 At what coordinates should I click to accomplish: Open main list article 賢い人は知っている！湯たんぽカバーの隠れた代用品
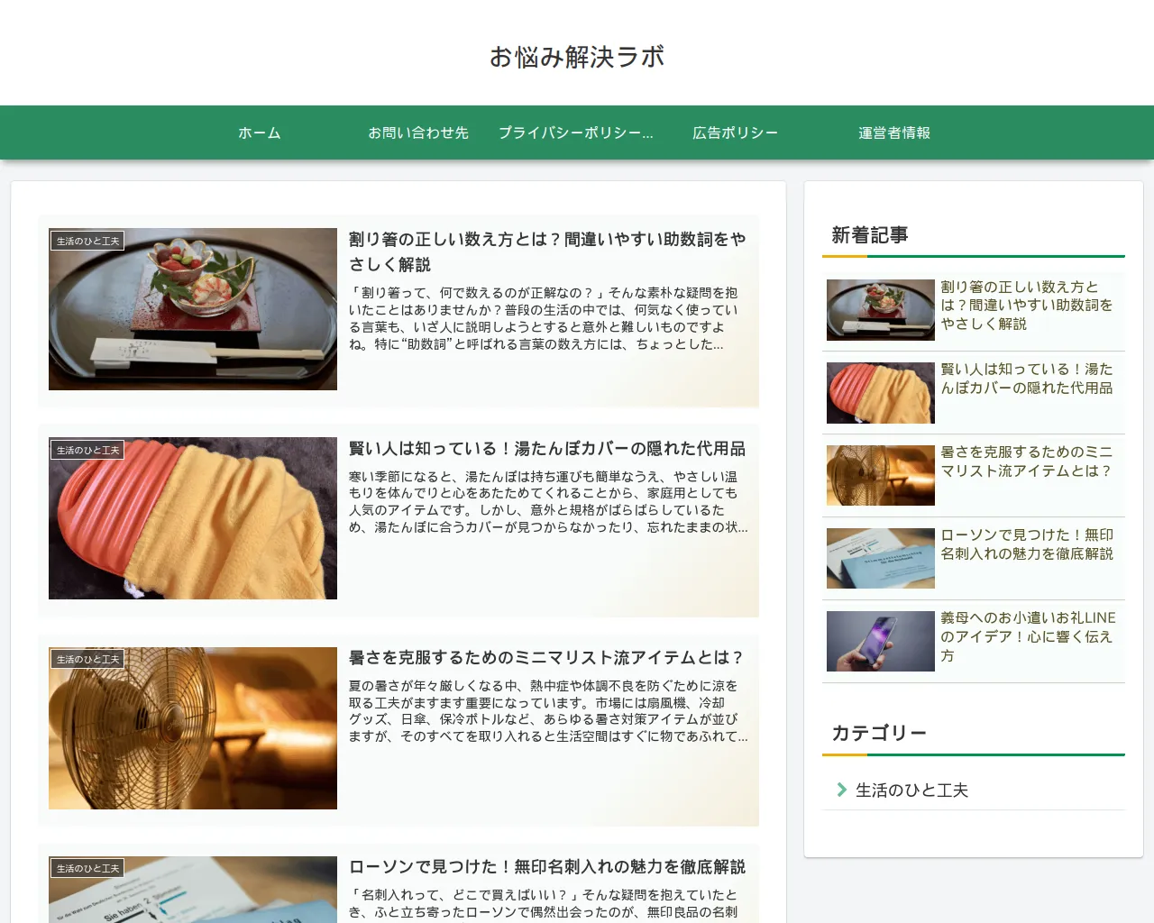pos(547,448)
